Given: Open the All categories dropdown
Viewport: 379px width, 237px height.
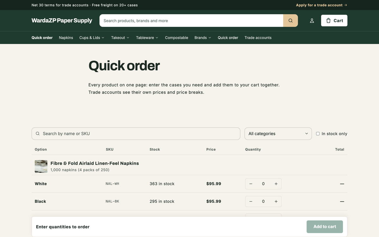Looking at the screenshot, I should [278, 134].
